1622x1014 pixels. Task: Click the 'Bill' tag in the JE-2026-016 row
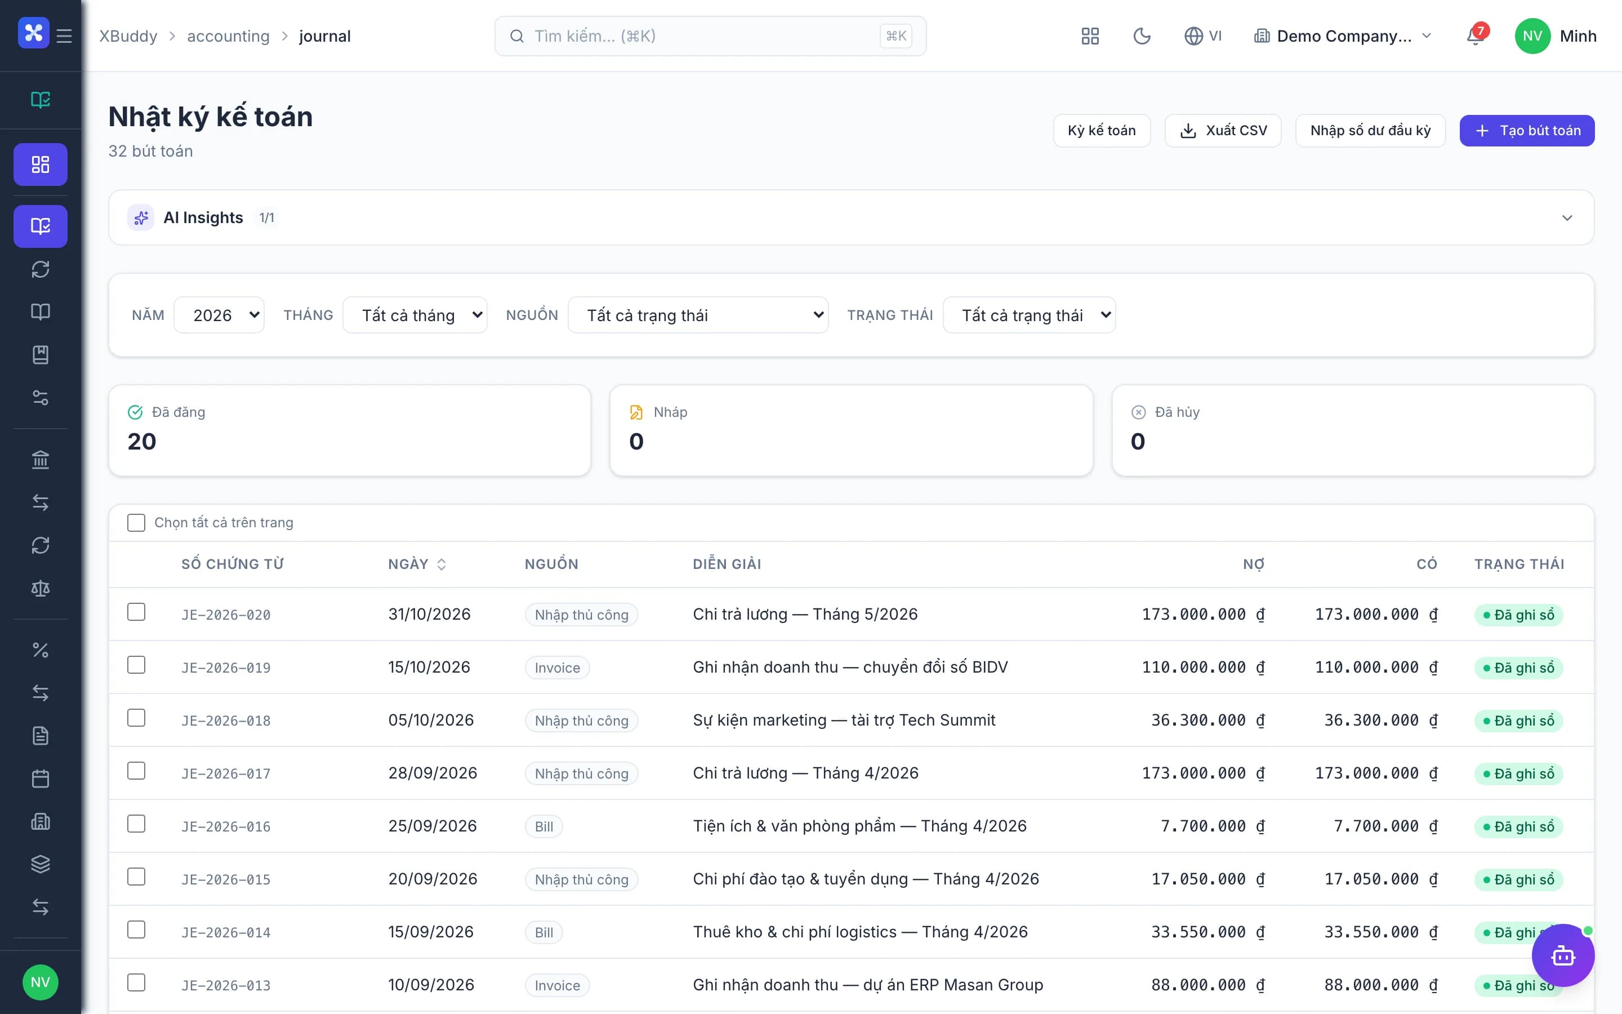(543, 827)
